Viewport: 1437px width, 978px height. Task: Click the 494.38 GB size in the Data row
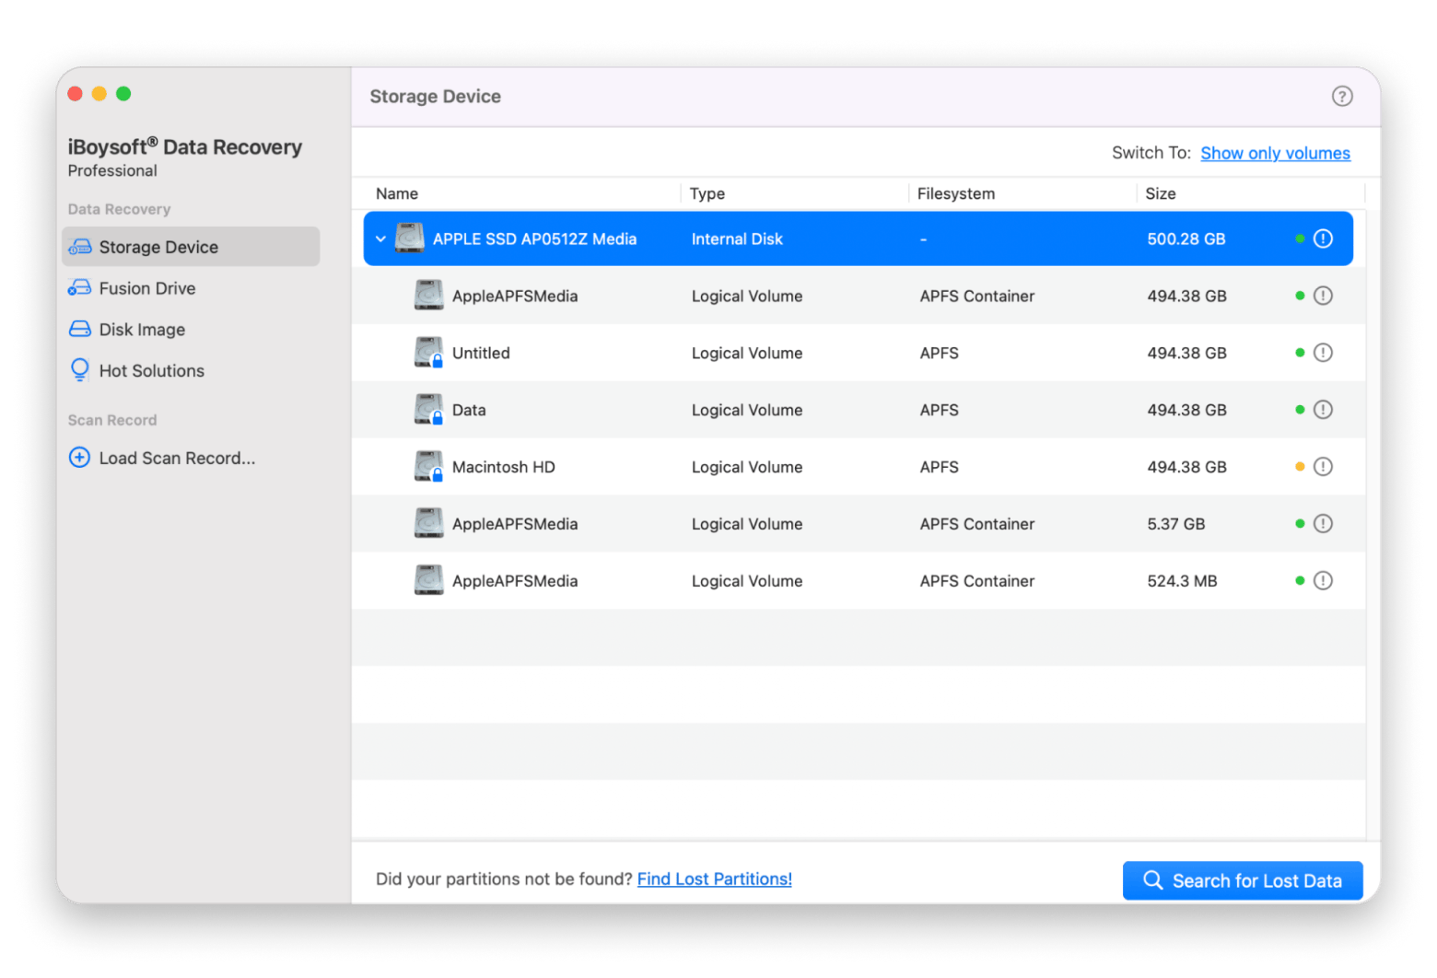(x=1186, y=410)
